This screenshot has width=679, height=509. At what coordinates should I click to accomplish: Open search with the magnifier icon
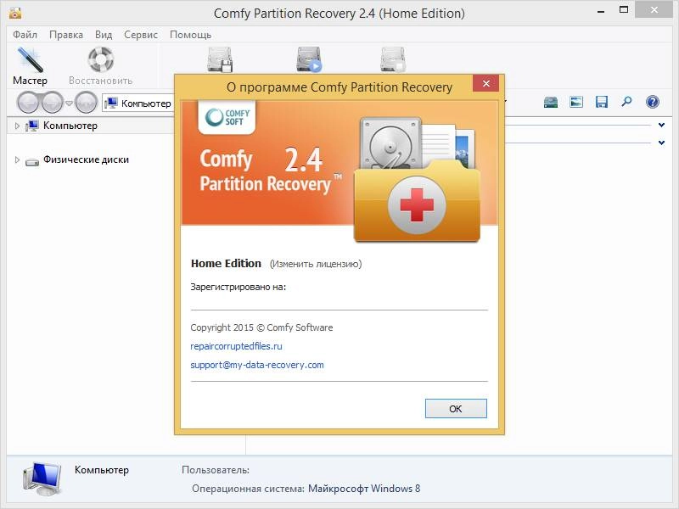point(626,102)
